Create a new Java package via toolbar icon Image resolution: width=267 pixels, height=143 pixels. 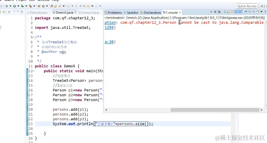39,6
